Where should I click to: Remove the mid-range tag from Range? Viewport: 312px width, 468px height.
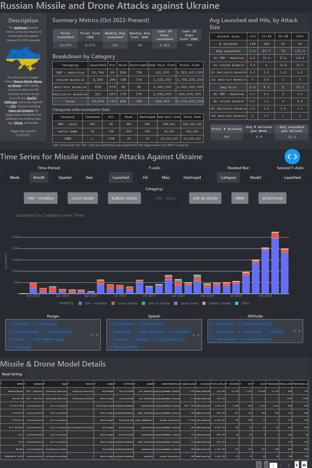(x=10, y=324)
